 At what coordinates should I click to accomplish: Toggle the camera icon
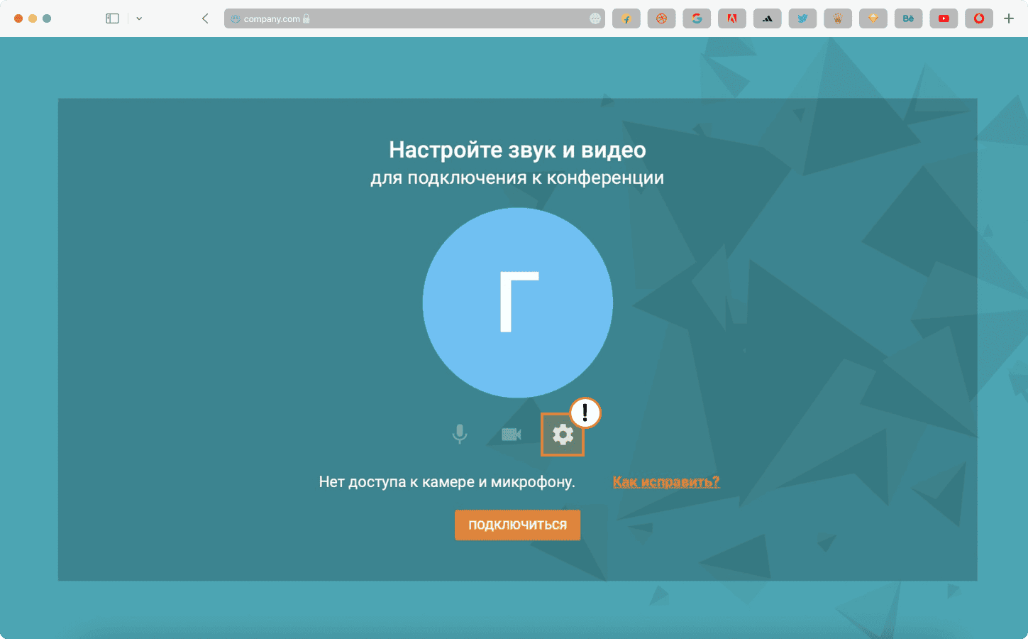(x=512, y=434)
